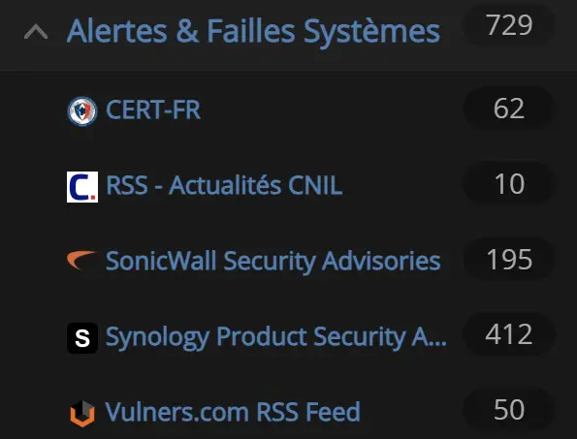This screenshot has height=439, width=577.
Task: Click the word Advisories in SonicWall entry
Action: (381, 261)
